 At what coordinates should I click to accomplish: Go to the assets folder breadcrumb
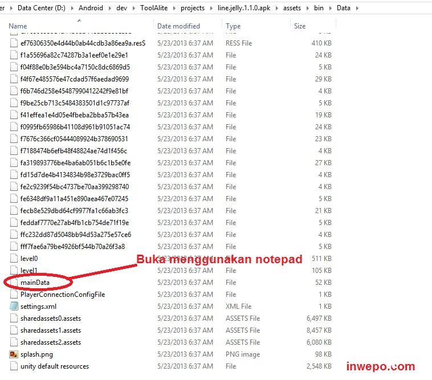[292, 8]
